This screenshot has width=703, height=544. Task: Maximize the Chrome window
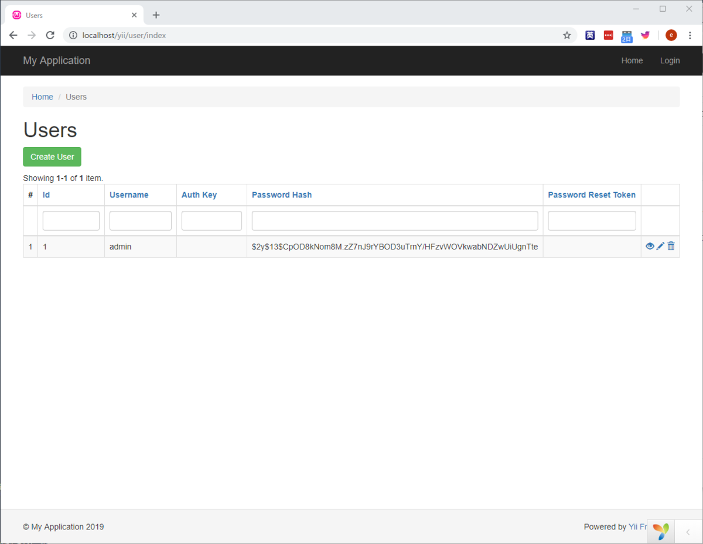(663, 9)
